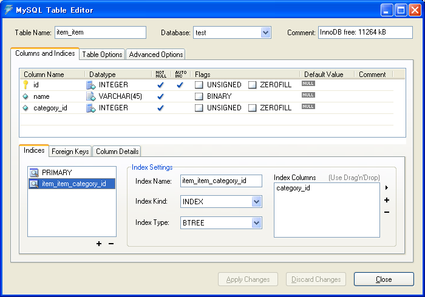Open the Column Details sub-tab

pyautogui.click(x=117, y=151)
